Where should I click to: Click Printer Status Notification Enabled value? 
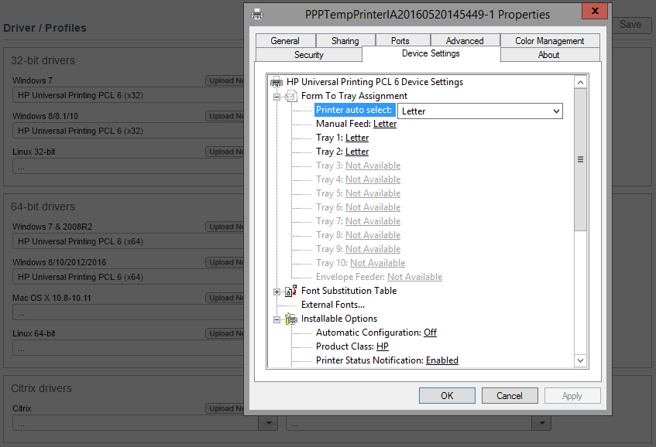point(442,360)
